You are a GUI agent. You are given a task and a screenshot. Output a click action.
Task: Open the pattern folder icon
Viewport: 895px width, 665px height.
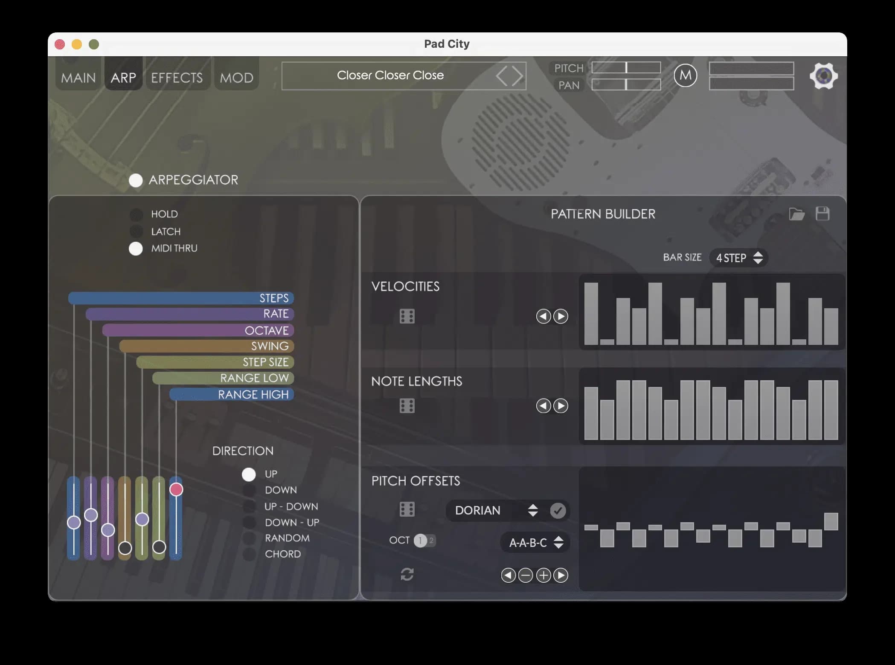pos(796,214)
